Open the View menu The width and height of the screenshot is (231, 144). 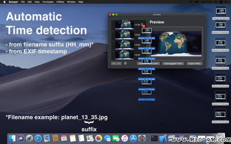pyautogui.click(x=37, y=2)
